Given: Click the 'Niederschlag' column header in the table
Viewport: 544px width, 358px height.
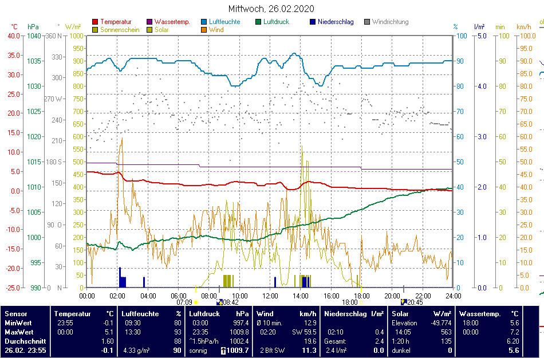Looking at the screenshot, I should tap(345, 314).
